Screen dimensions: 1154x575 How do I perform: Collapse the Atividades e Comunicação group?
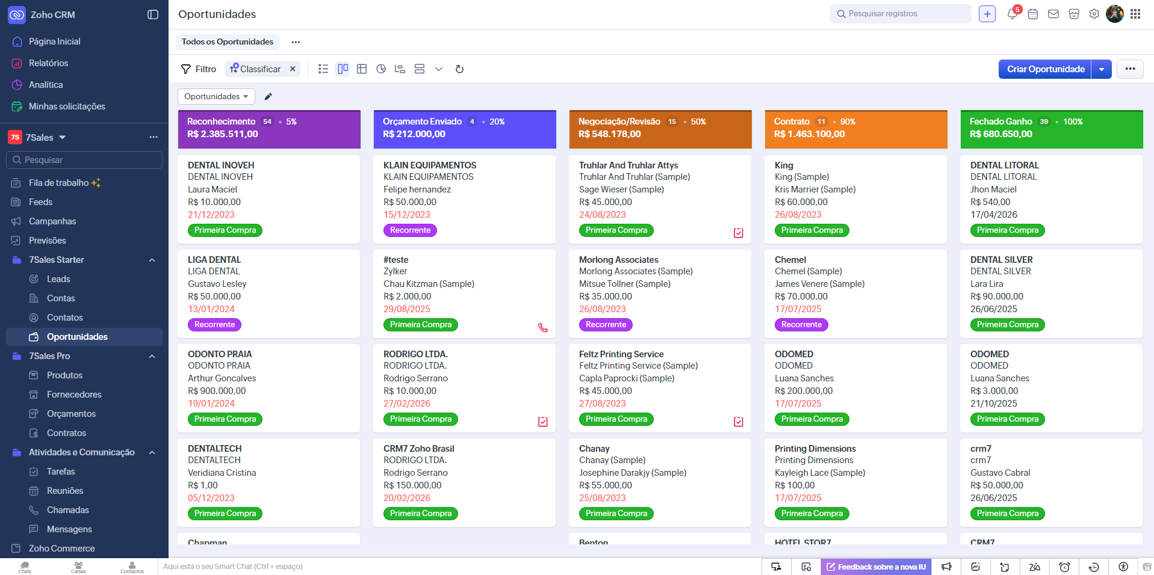[x=152, y=452]
